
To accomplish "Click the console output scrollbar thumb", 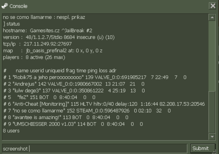I will tap(211, 112).
